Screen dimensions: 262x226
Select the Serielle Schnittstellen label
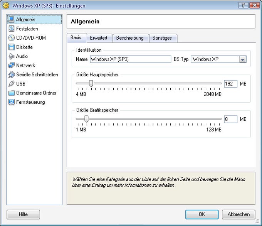[x=37, y=74]
